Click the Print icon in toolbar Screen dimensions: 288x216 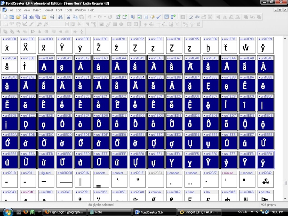point(52,17)
